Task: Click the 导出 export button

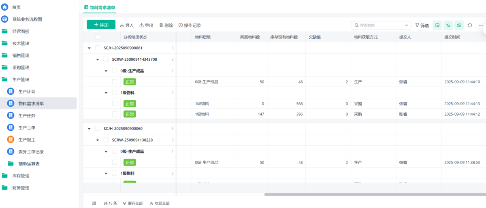Action: point(147,25)
